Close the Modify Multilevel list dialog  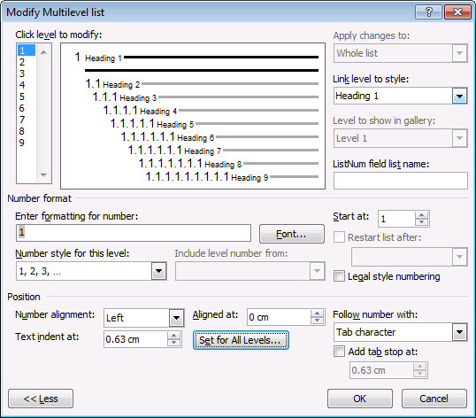(457, 12)
